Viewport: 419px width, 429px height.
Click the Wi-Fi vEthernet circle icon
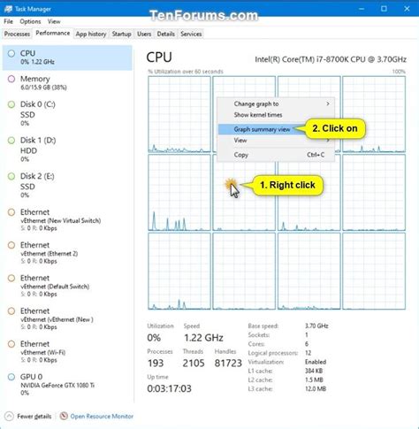pos(11,344)
